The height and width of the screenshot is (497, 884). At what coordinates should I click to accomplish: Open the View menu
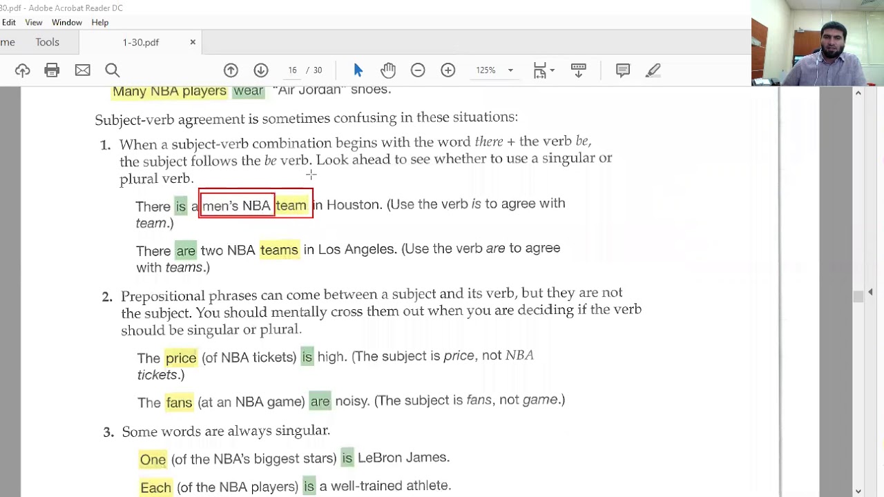(x=33, y=22)
